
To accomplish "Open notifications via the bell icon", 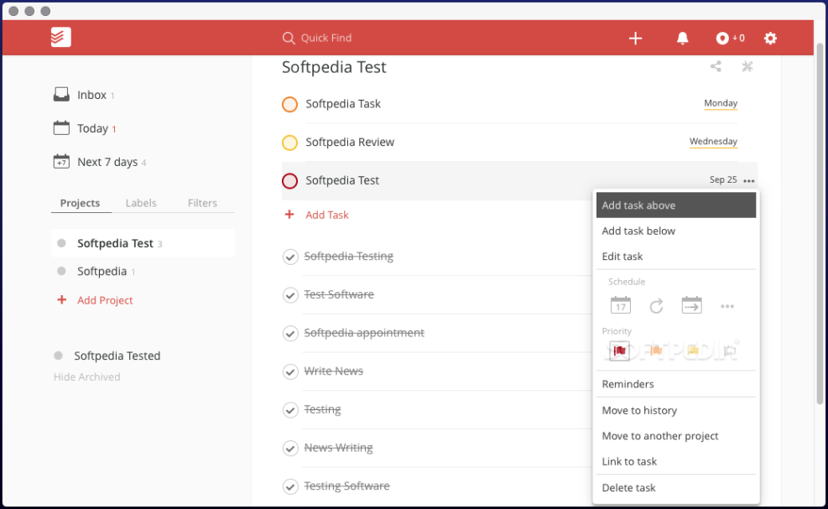I will tap(681, 38).
